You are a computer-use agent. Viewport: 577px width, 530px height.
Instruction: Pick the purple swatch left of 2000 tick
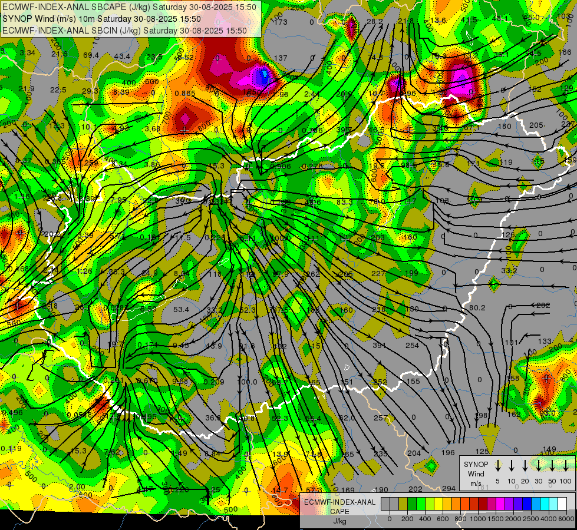(509, 503)
